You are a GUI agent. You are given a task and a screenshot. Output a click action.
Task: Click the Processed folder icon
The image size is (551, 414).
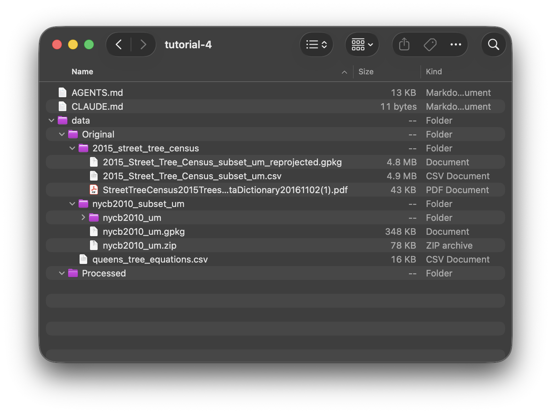(x=73, y=273)
